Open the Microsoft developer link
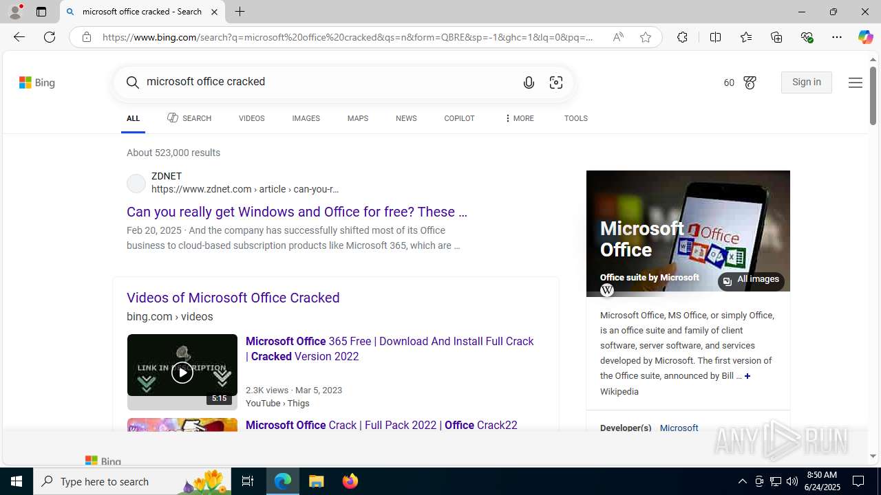The height and width of the screenshot is (495, 881). tap(679, 428)
